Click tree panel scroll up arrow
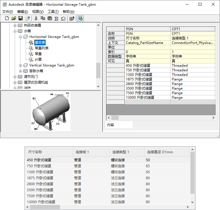 click(98, 25)
